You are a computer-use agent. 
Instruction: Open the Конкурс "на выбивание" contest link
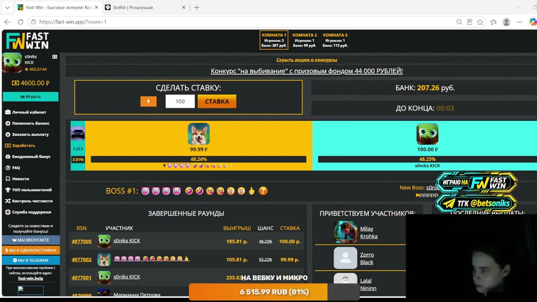pyautogui.click(x=307, y=71)
